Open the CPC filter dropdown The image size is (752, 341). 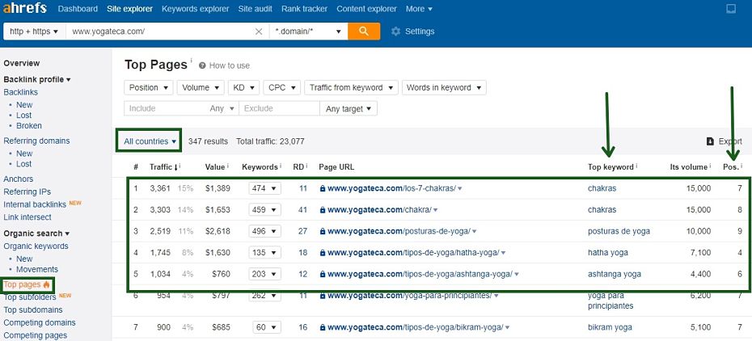282,87
